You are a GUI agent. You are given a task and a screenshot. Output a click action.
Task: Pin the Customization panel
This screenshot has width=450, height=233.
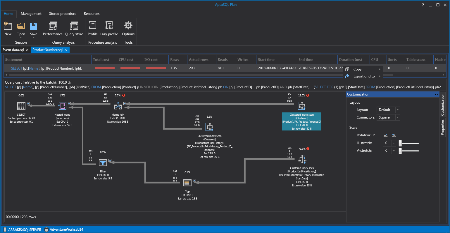437,94
